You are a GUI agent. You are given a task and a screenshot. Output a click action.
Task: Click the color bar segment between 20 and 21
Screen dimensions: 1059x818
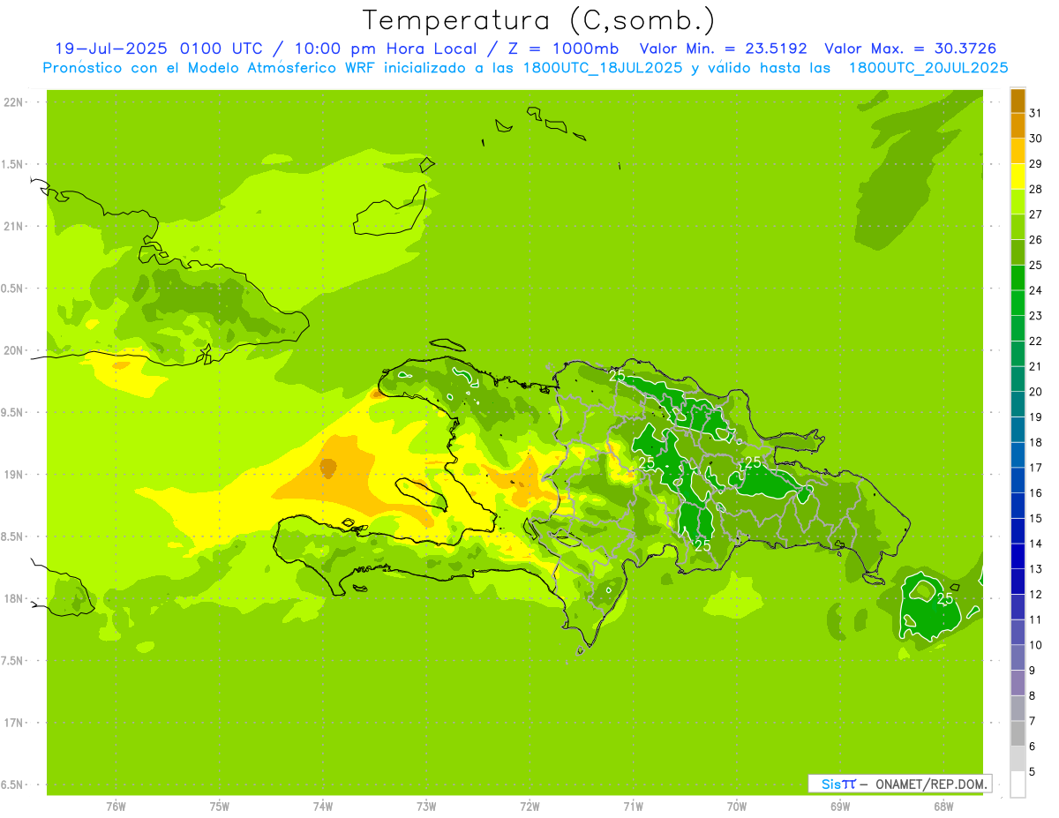point(1018,379)
